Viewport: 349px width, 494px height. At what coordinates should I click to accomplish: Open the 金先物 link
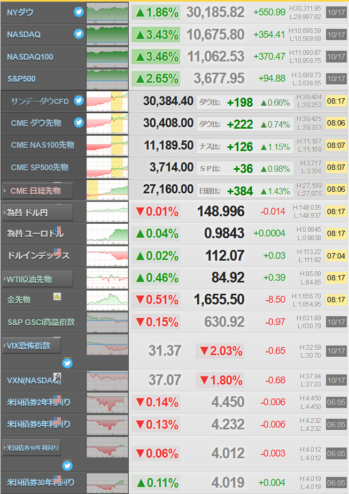coord(19,300)
